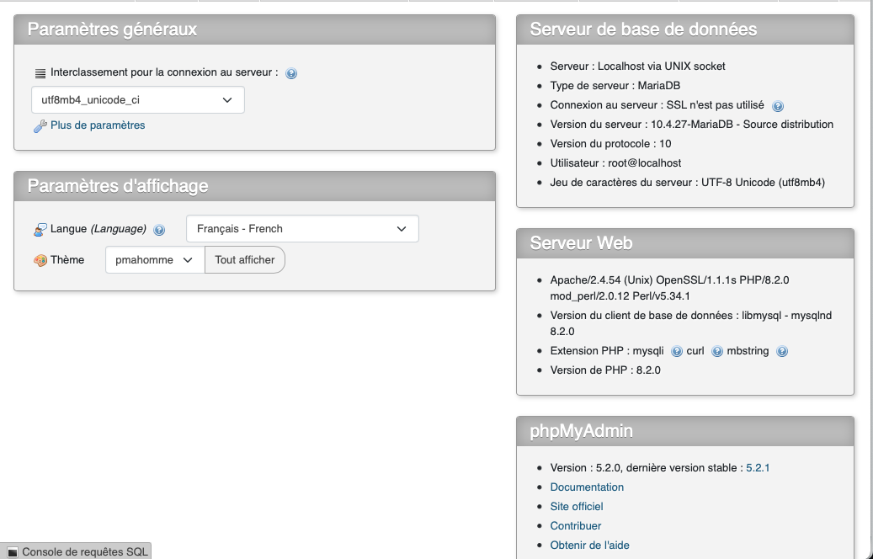Click the SQL console terminal icon
Viewport: 873px width, 559px height.
pos(12,552)
